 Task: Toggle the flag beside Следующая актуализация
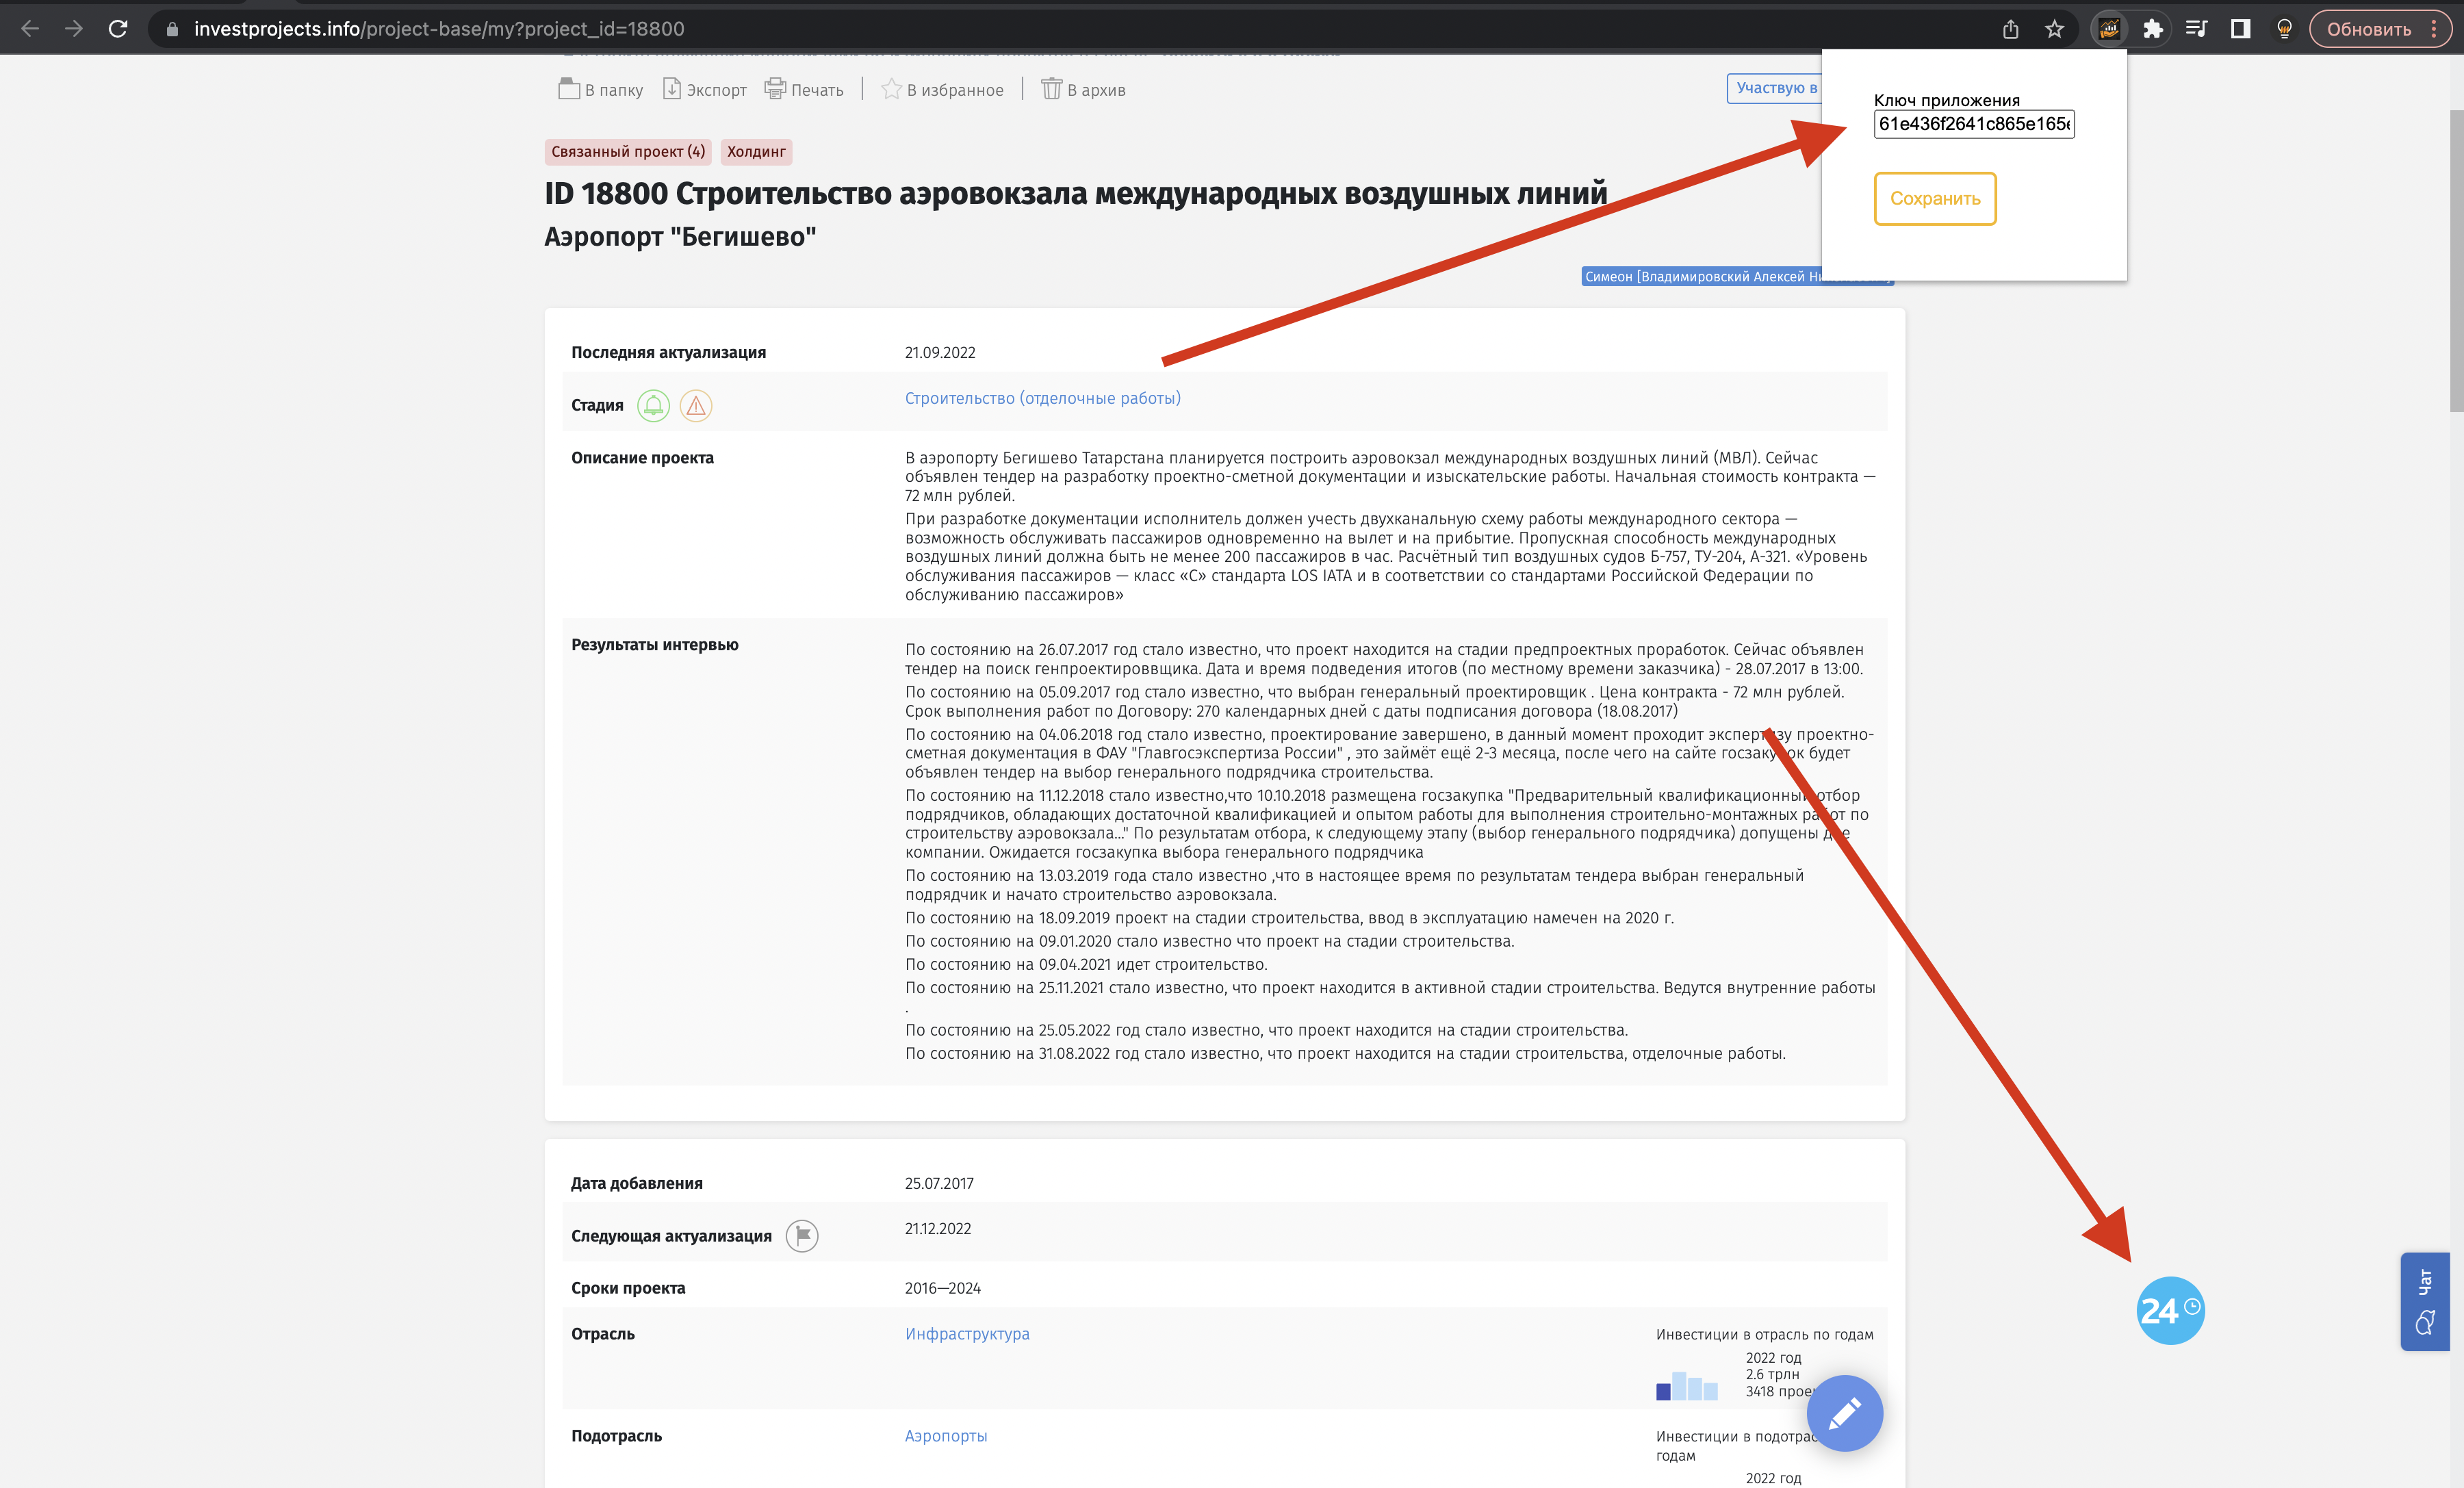801,1235
